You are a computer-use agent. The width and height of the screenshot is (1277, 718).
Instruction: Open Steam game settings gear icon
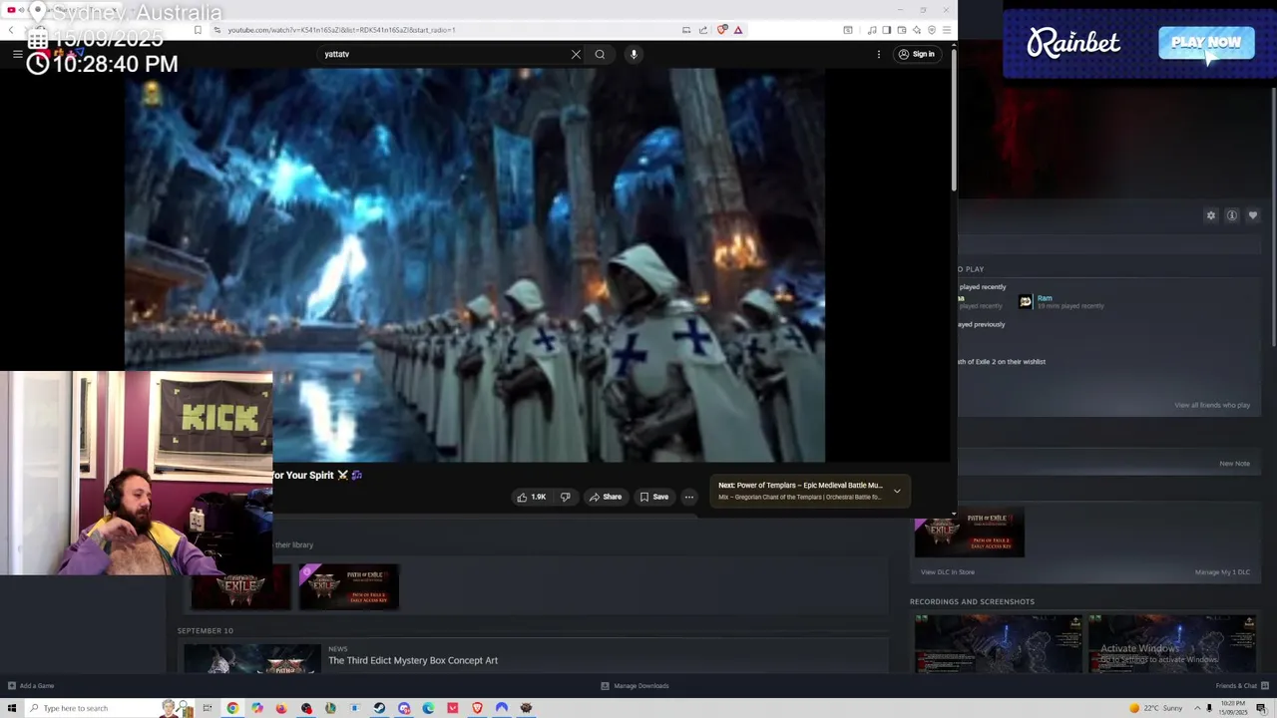click(x=1211, y=215)
